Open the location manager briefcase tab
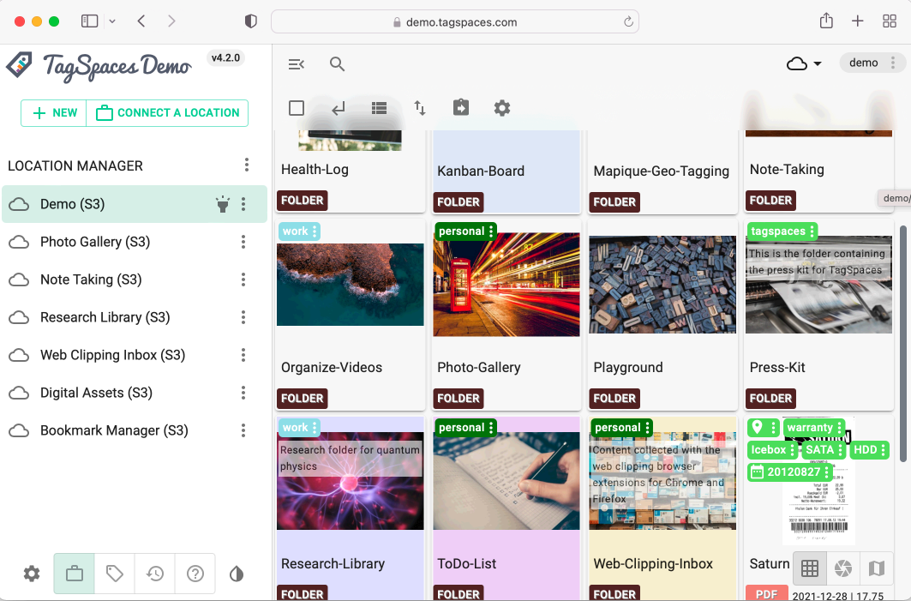Image resolution: width=911 pixels, height=601 pixels. (x=75, y=574)
